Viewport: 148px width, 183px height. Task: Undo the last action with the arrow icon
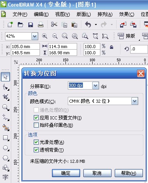click(88, 24)
